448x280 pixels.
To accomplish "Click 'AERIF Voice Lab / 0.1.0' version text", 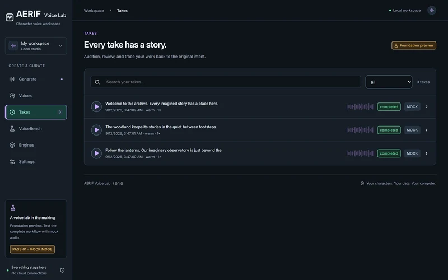I will pyautogui.click(x=104, y=184).
